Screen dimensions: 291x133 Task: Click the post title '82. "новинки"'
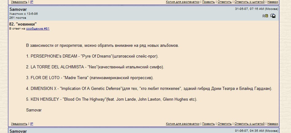pos(23,24)
